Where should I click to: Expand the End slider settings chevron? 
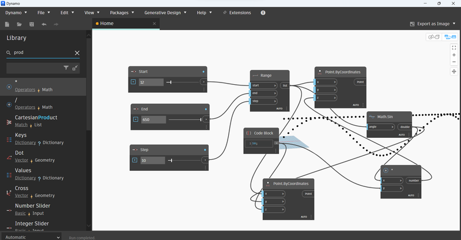(x=135, y=119)
